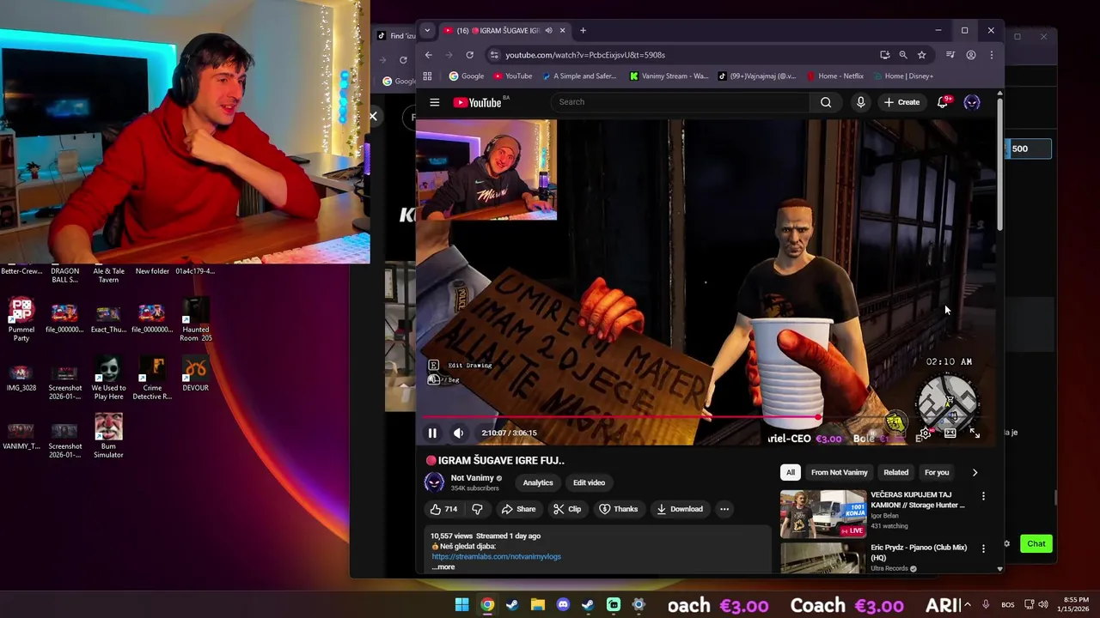Select the Related chip
This screenshot has width=1100, height=618.
895,472
